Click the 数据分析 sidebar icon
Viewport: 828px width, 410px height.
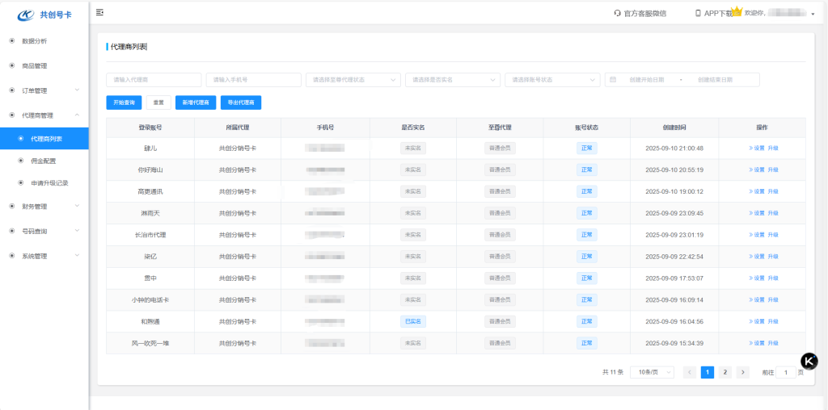[11, 40]
